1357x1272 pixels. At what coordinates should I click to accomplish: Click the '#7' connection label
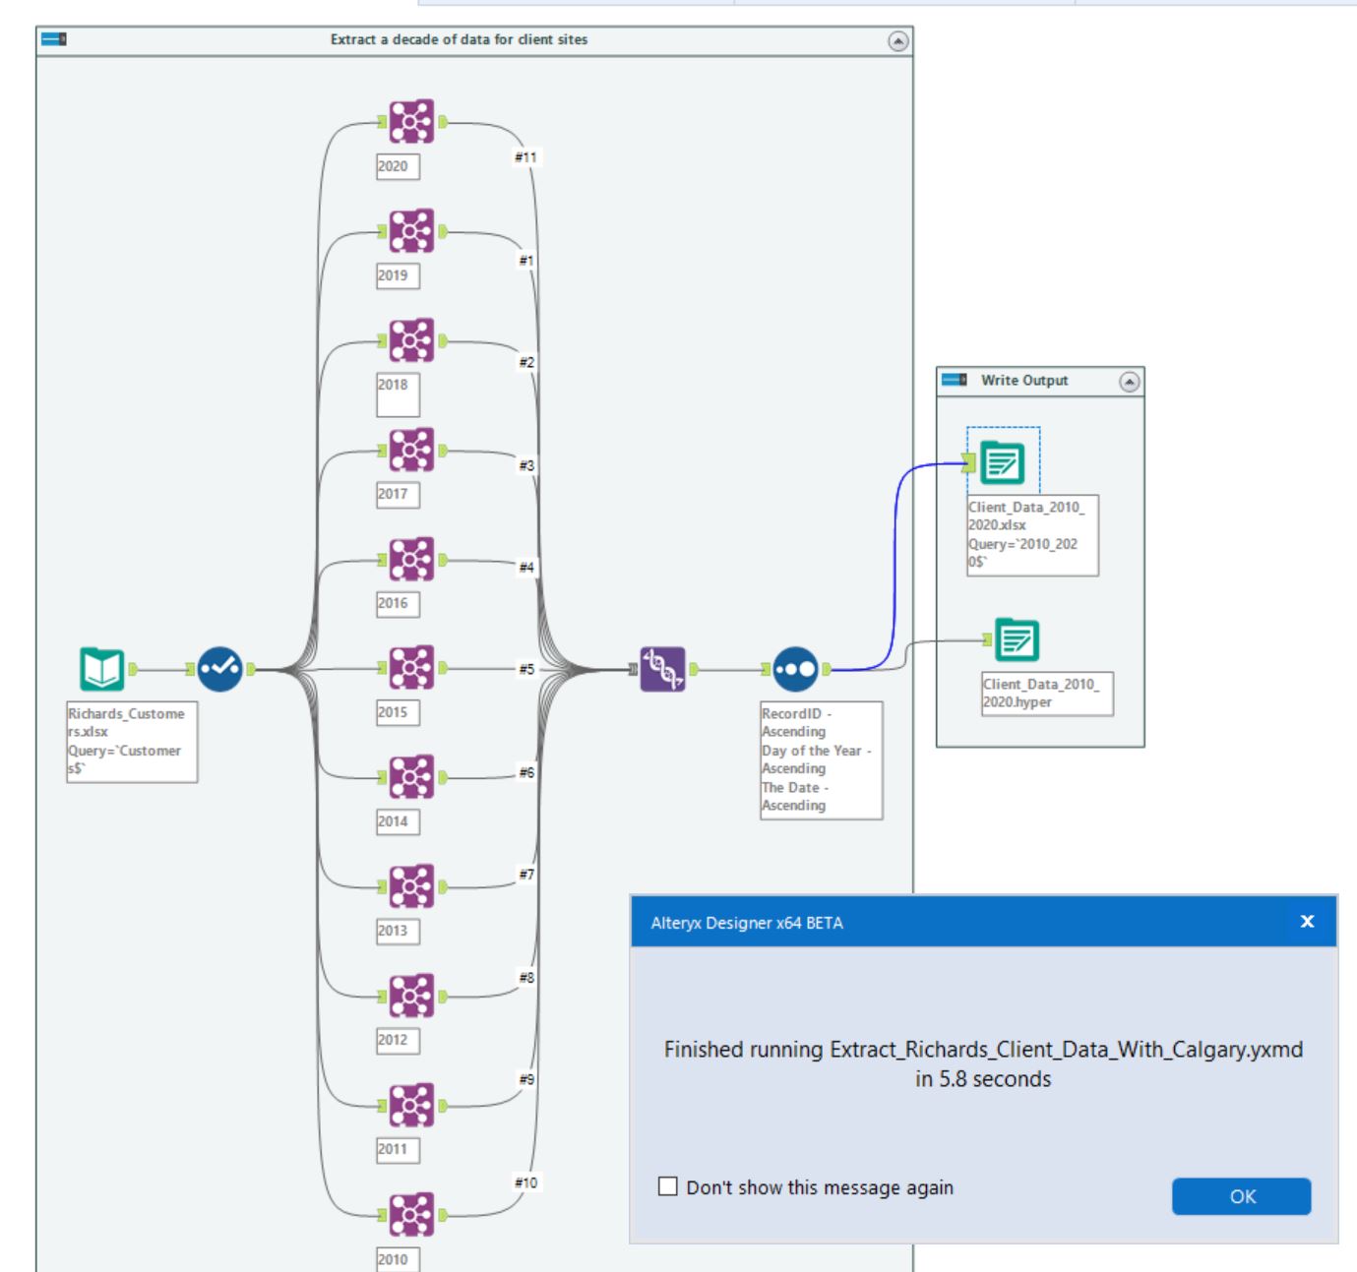coord(526,875)
